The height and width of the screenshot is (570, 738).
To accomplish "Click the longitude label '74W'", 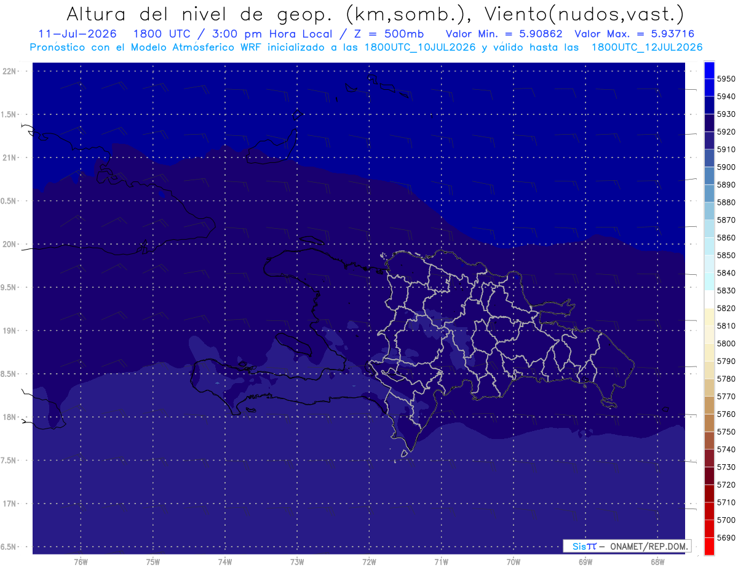I will click(x=224, y=562).
